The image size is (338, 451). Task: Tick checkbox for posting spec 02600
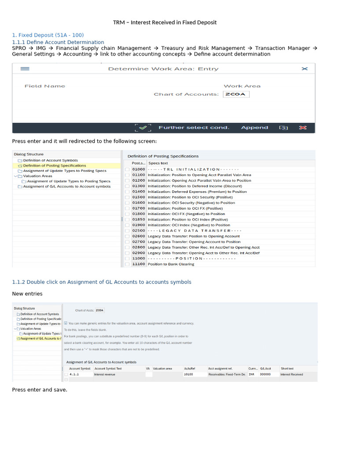[127, 237]
